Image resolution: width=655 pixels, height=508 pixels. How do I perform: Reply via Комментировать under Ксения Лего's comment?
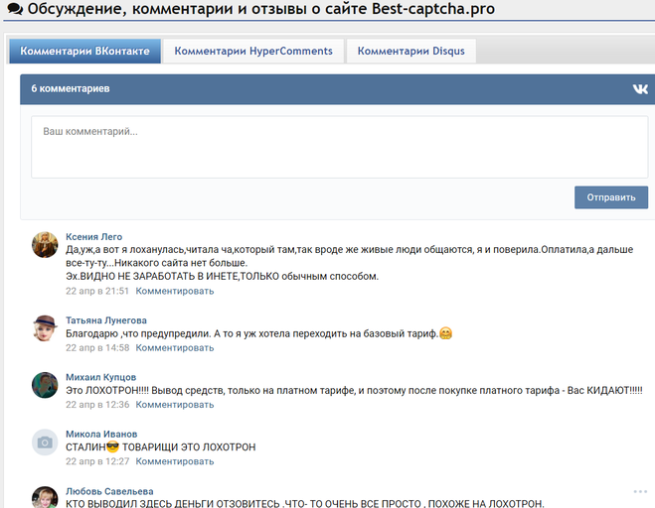(x=174, y=292)
